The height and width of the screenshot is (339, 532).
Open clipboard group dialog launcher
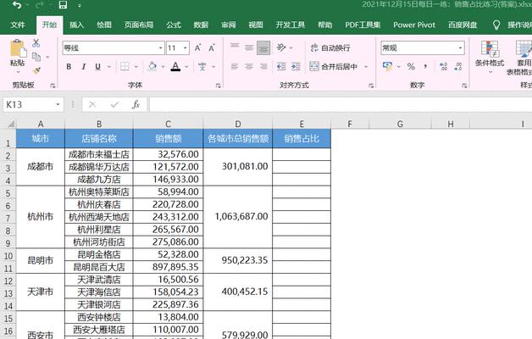[53, 86]
